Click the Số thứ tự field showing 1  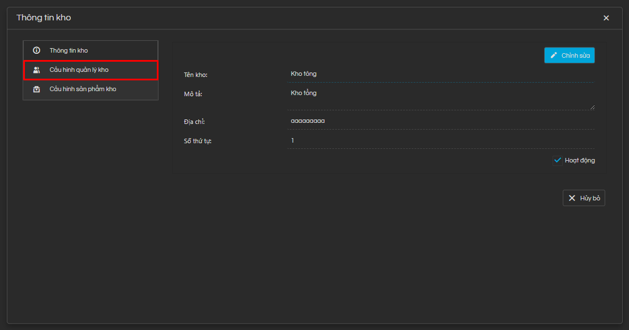(440, 140)
